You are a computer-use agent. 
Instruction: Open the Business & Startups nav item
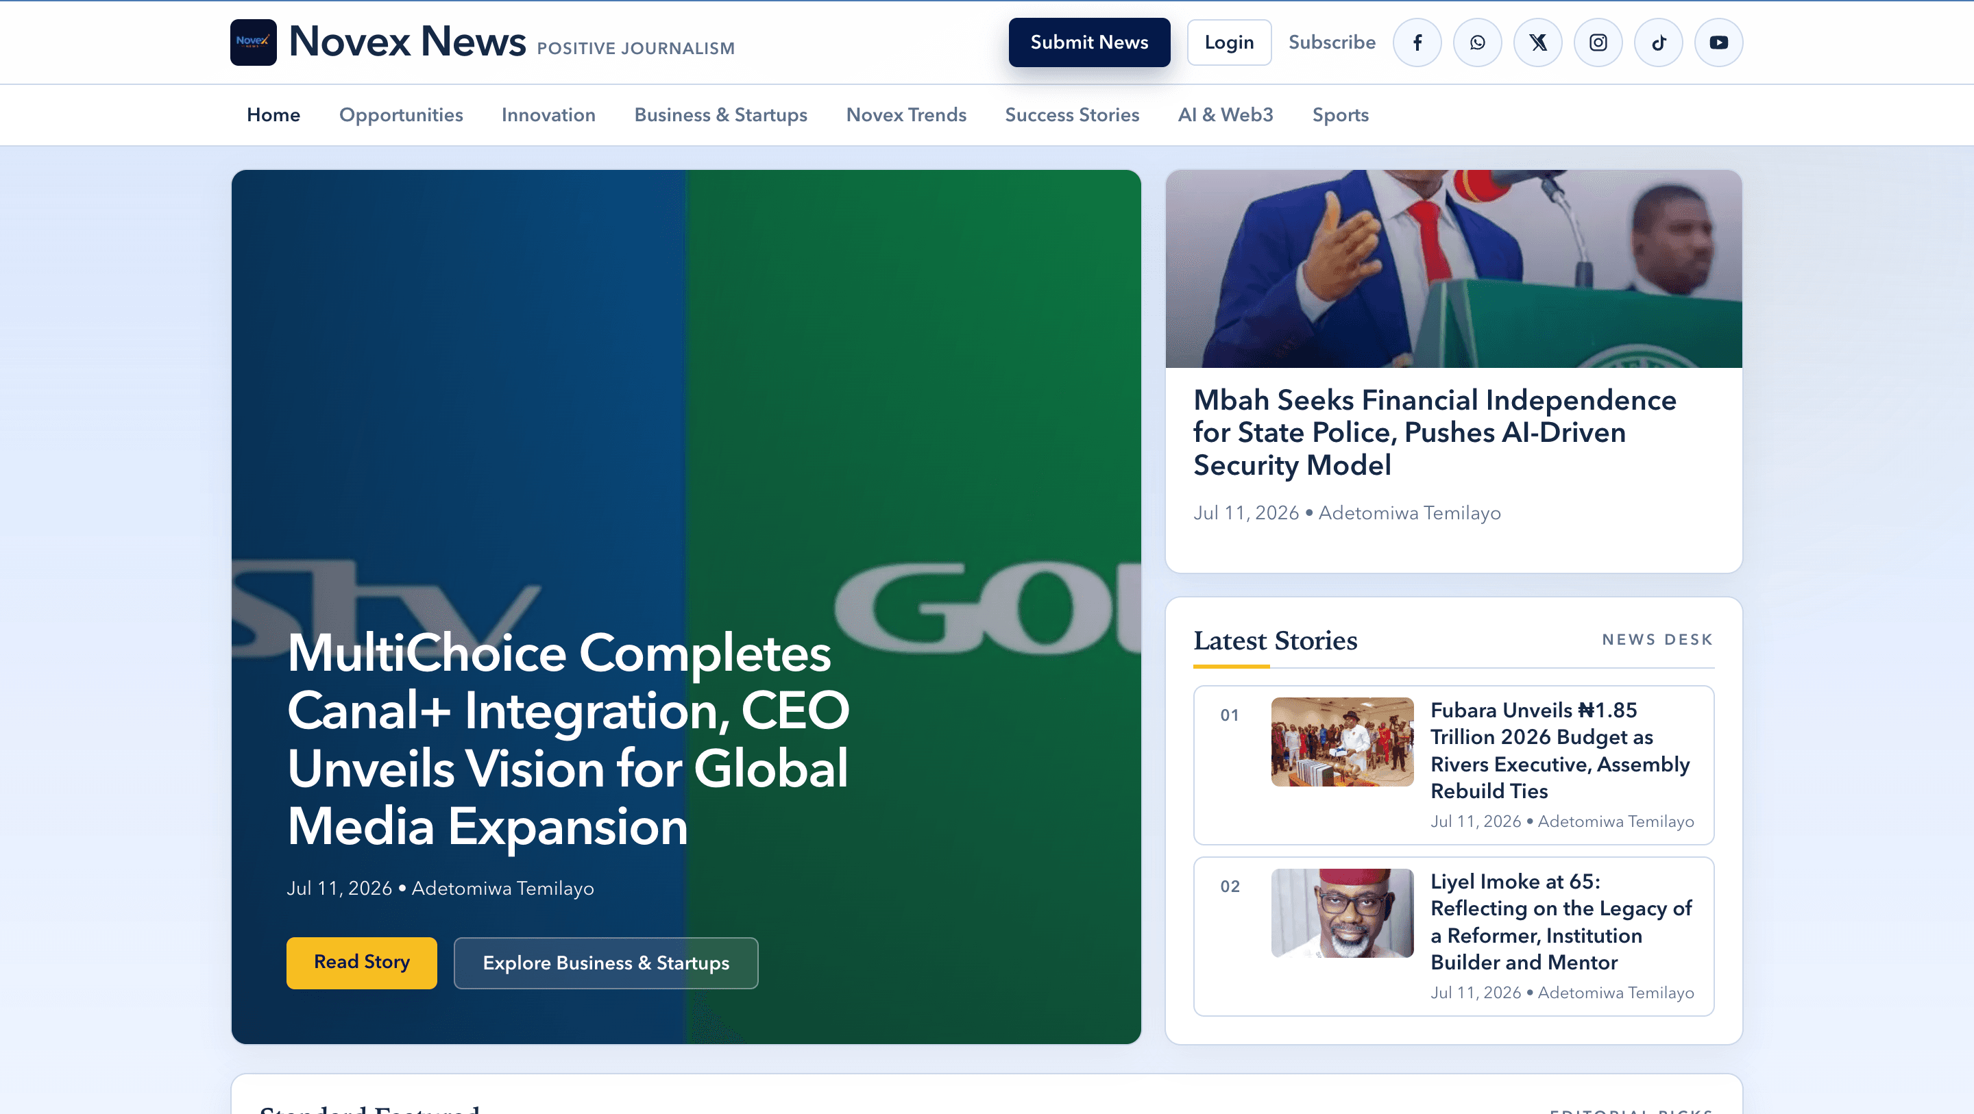pyautogui.click(x=721, y=115)
